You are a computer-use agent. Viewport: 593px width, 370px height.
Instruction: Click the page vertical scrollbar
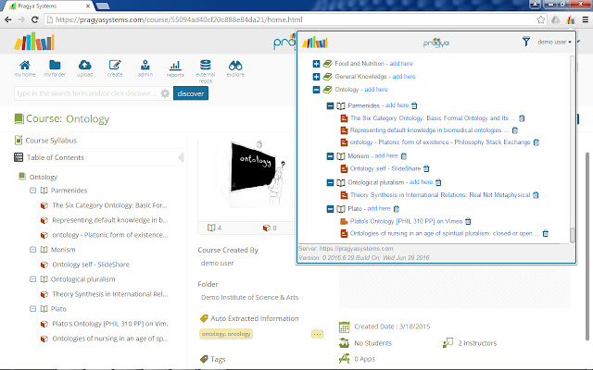[588, 245]
